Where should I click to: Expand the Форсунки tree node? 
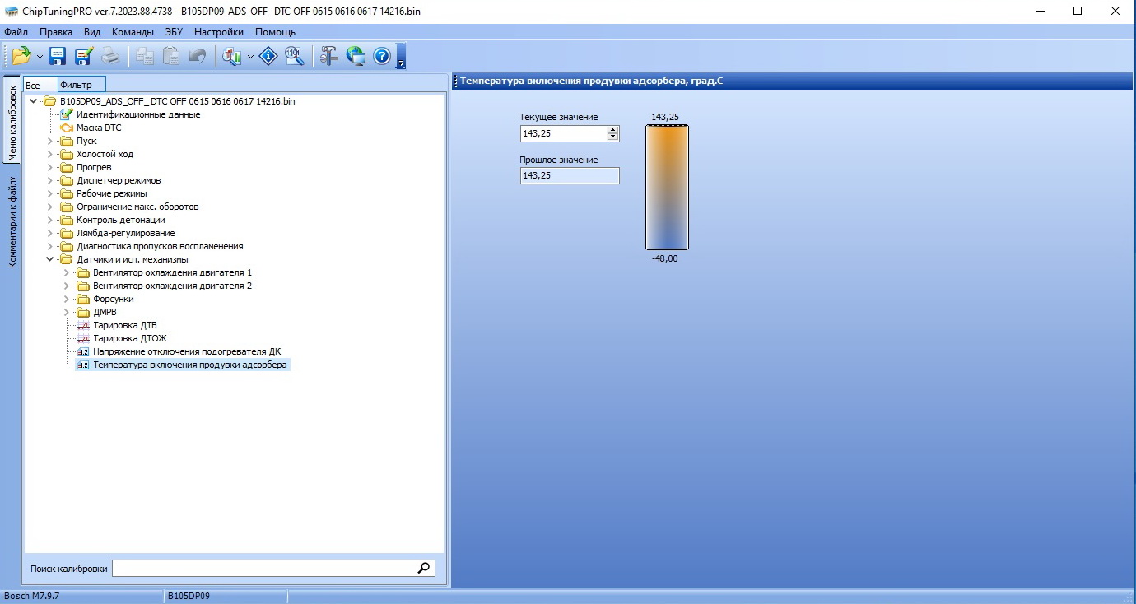click(67, 299)
